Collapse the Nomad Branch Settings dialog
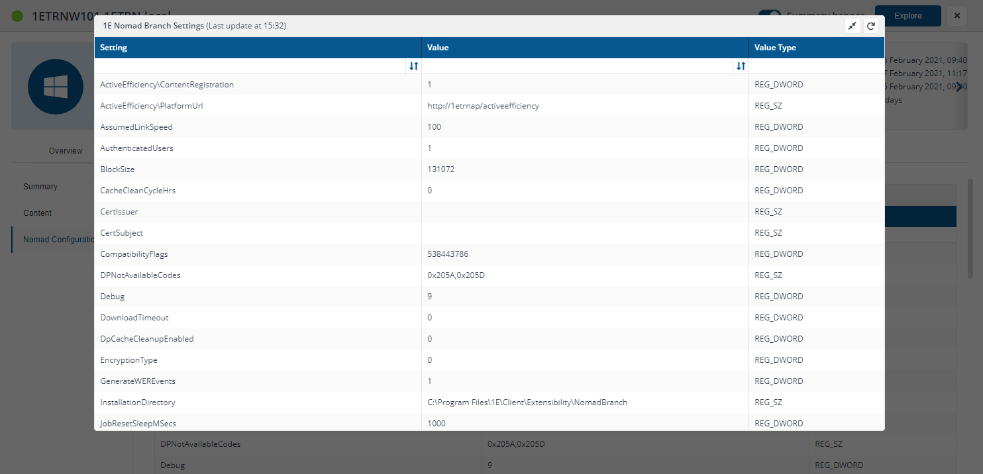This screenshot has width=983, height=474. (x=853, y=26)
